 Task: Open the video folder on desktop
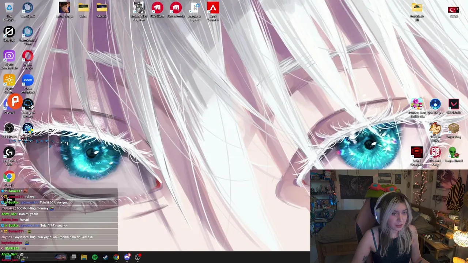pos(83,10)
